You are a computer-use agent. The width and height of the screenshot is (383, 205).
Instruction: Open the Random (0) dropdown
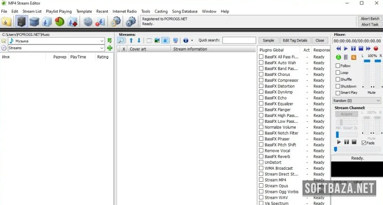357,101
